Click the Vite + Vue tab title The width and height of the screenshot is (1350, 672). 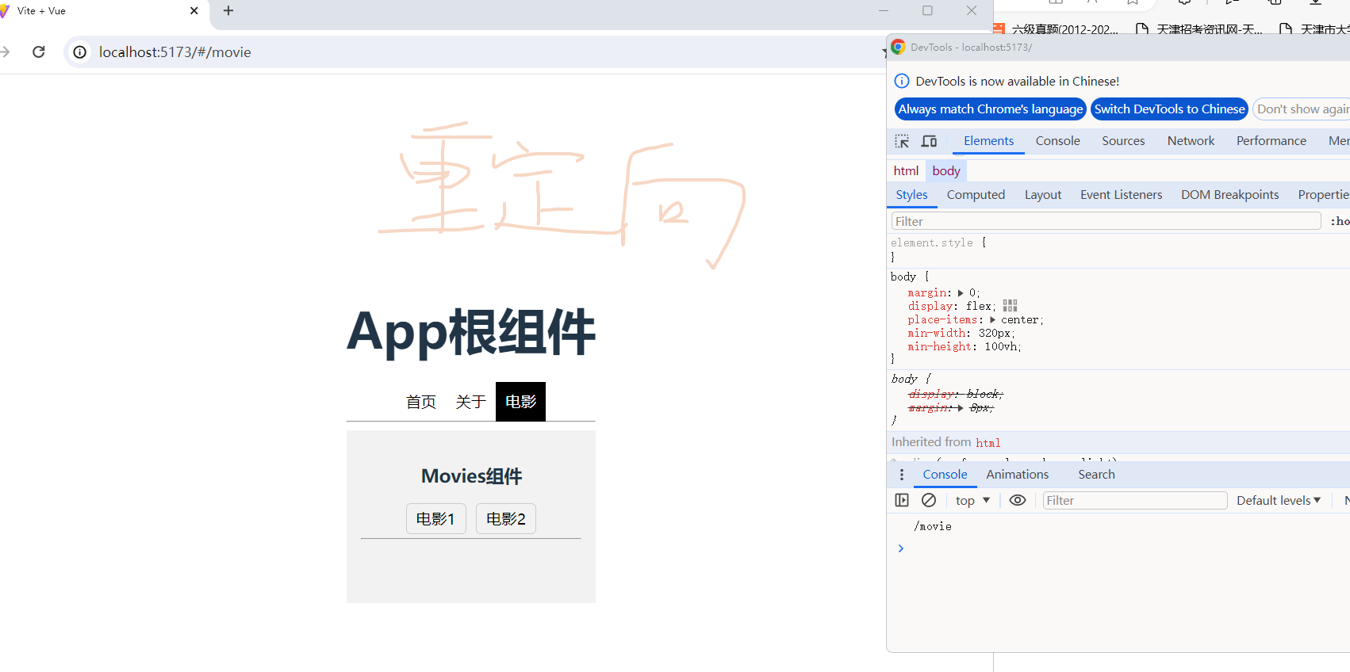point(41,11)
